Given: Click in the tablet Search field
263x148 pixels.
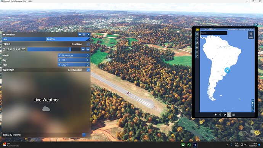Looking at the screenshot, I should pos(214,33).
